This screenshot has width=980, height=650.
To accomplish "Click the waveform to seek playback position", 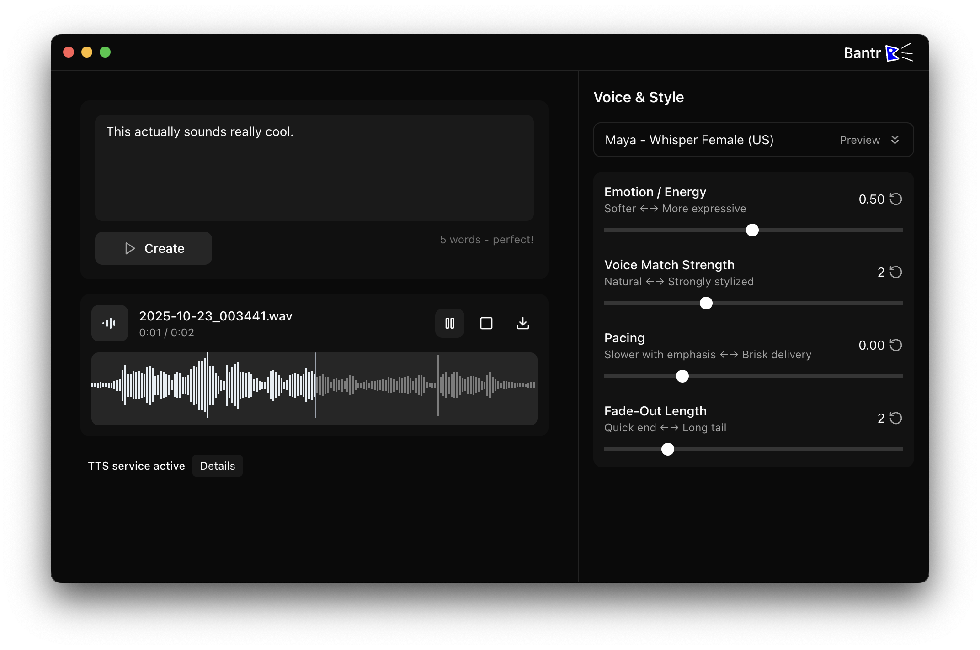I will coord(314,388).
